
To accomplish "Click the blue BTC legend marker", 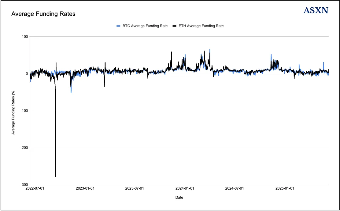I will point(119,26).
